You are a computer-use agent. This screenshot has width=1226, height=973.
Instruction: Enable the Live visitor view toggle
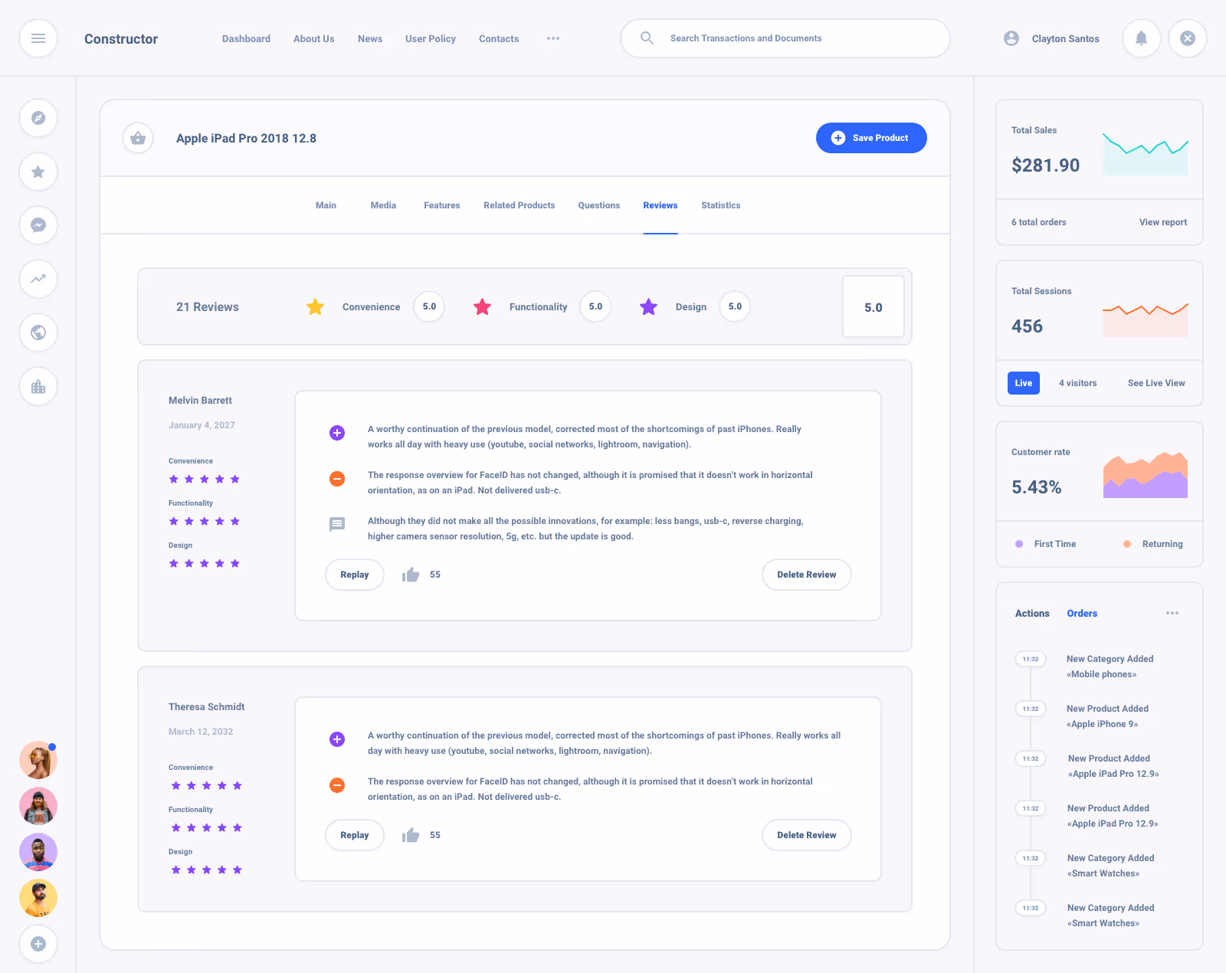(x=1024, y=383)
